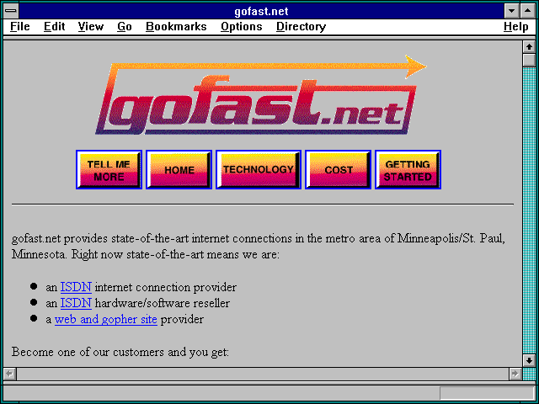Click the vertical scrollbar up arrow

tap(529, 47)
